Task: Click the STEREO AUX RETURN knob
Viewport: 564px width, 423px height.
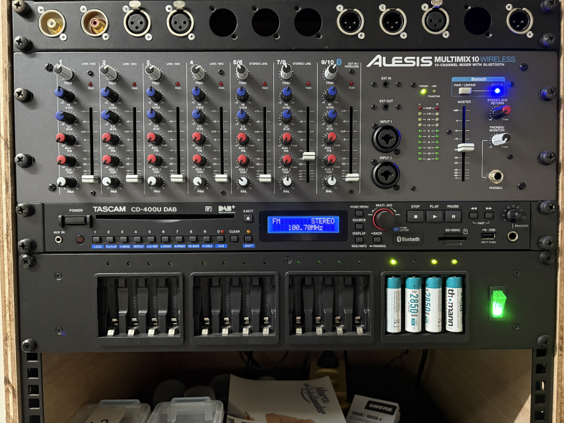Action: point(501,111)
